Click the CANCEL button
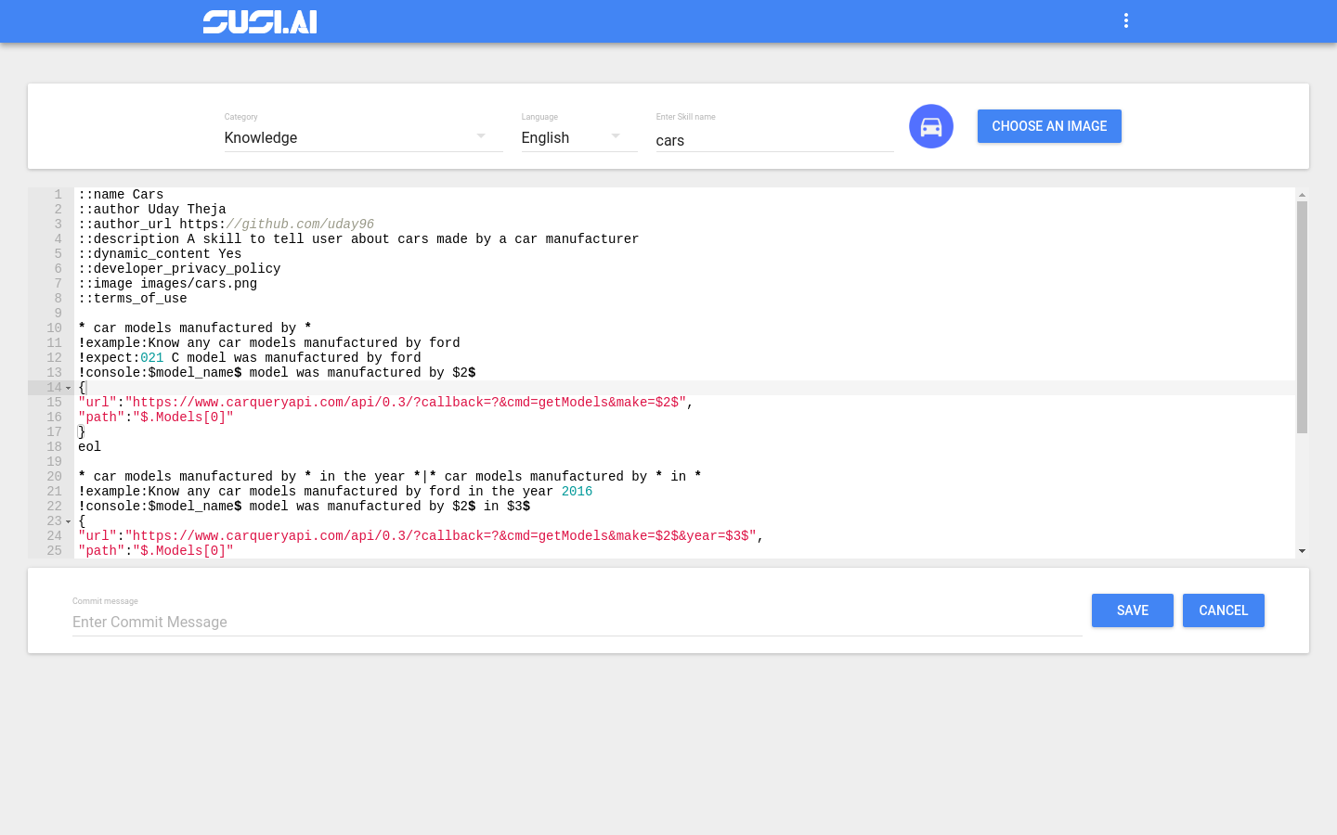Screen dimensions: 1337x835 pyautogui.click(x=1224, y=610)
